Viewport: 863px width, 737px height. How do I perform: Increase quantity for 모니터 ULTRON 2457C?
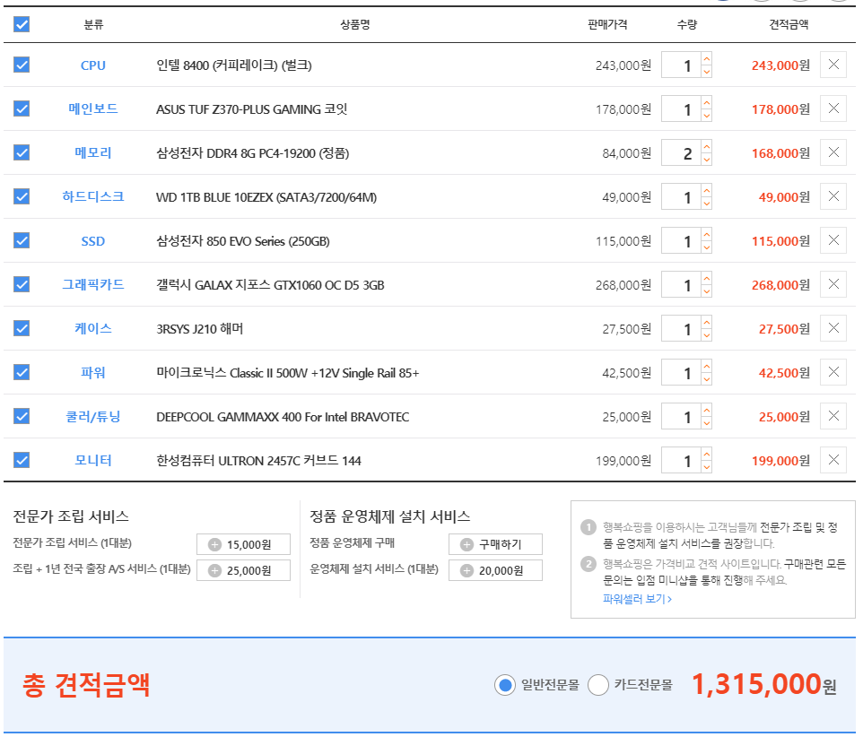coord(707,455)
